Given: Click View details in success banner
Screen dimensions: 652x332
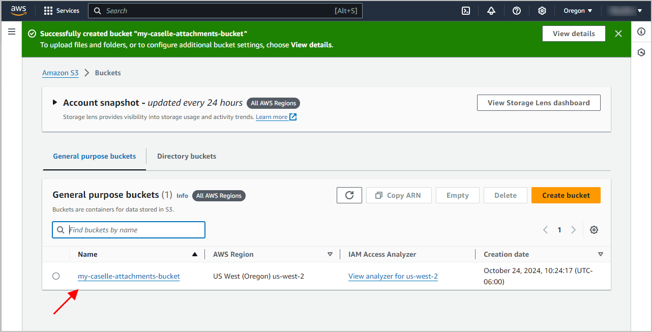Looking at the screenshot, I should [x=574, y=34].
